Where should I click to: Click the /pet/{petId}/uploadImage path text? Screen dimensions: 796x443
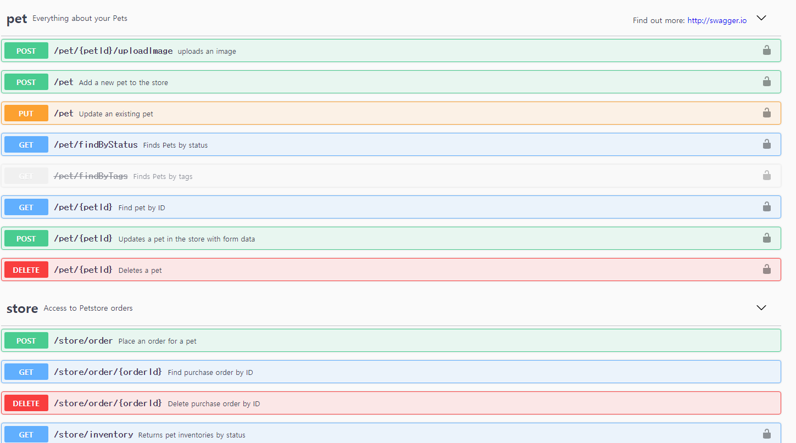point(113,51)
